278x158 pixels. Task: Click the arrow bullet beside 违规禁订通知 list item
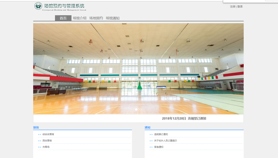(151, 135)
